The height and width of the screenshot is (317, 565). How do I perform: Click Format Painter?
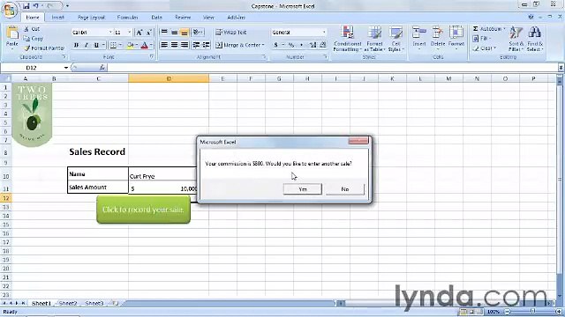[44, 48]
